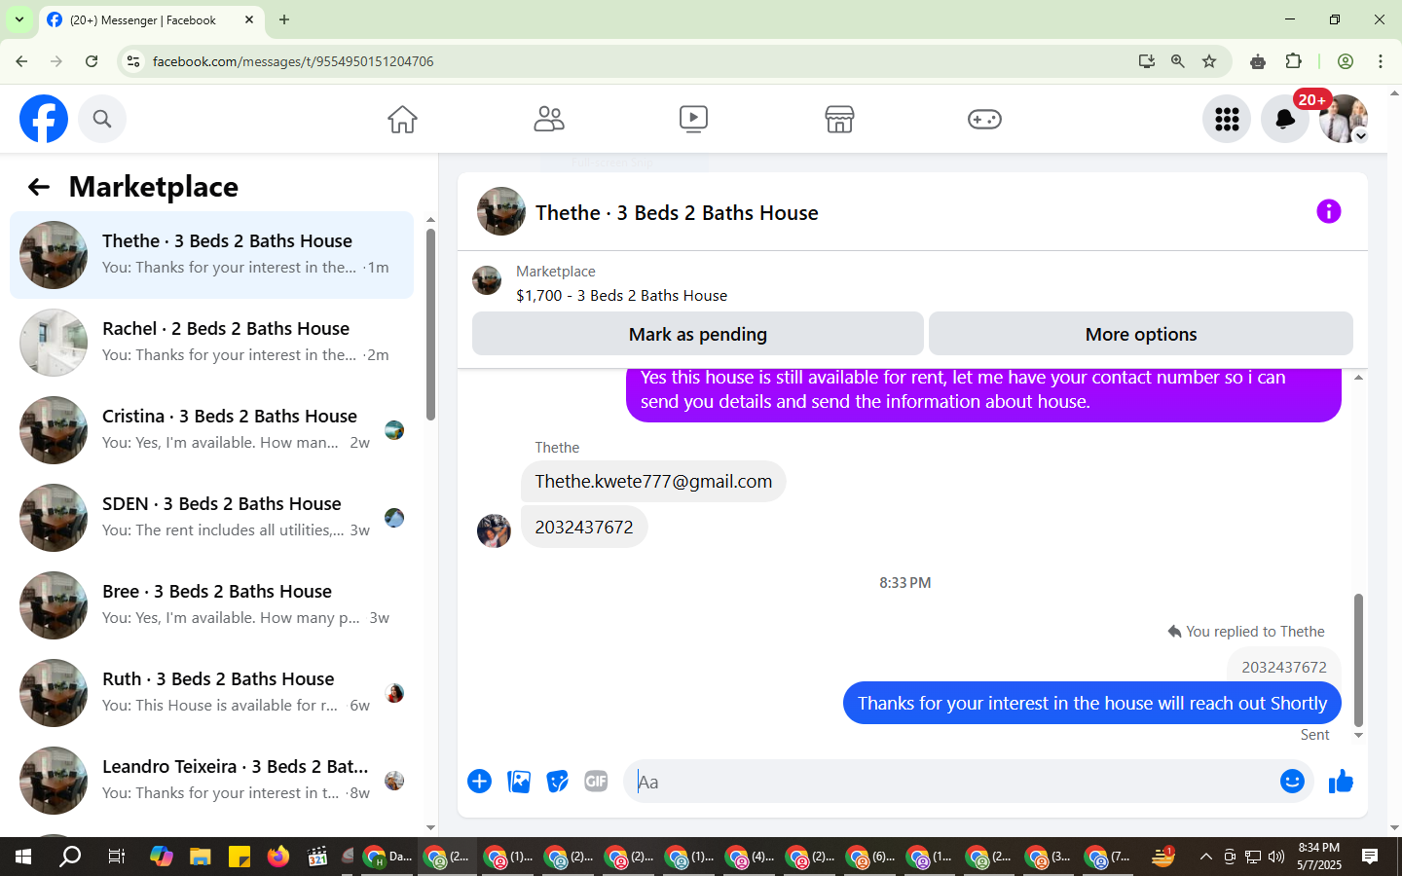The height and width of the screenshot is (876, 1402).
Task: Open the GIF picker
Action: click(596, 781)
